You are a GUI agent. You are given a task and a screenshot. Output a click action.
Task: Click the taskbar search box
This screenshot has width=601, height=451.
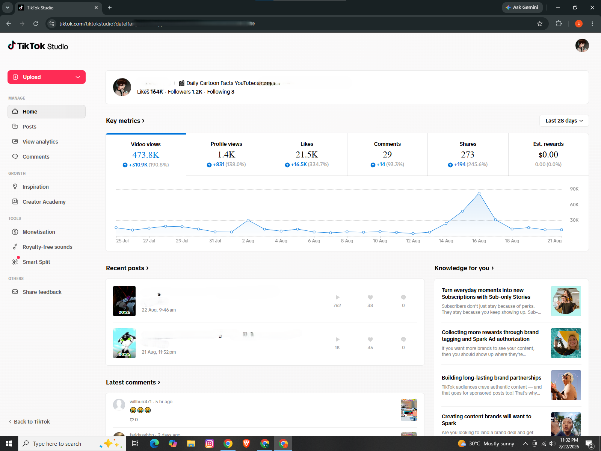[x=71, y=443]
